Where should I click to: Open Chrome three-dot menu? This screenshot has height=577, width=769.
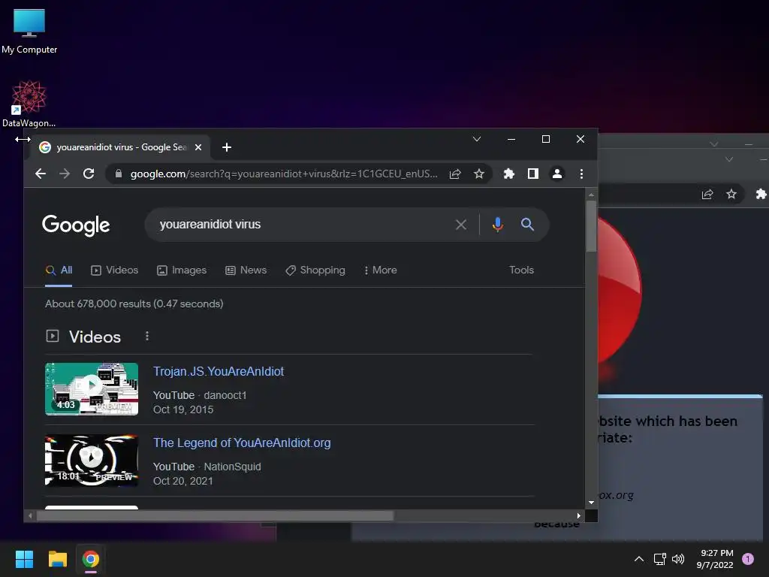coord(581,174)
